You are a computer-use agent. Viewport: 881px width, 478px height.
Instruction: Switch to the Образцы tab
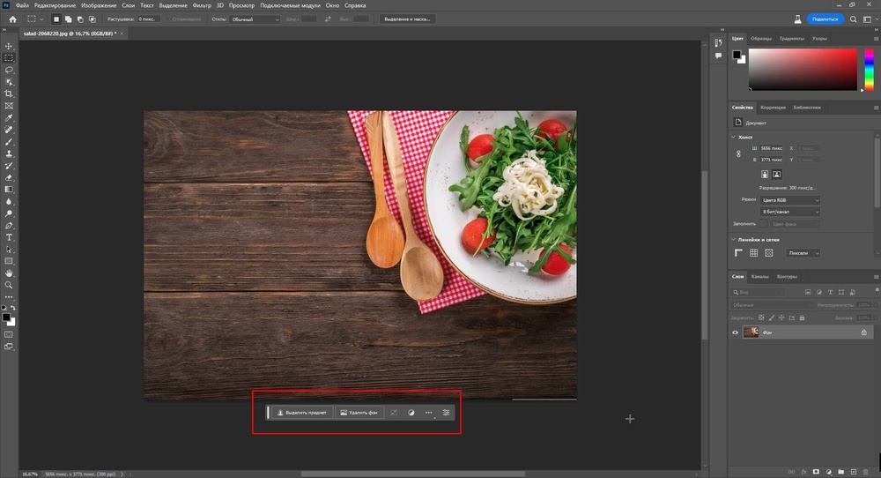(761, 39)
